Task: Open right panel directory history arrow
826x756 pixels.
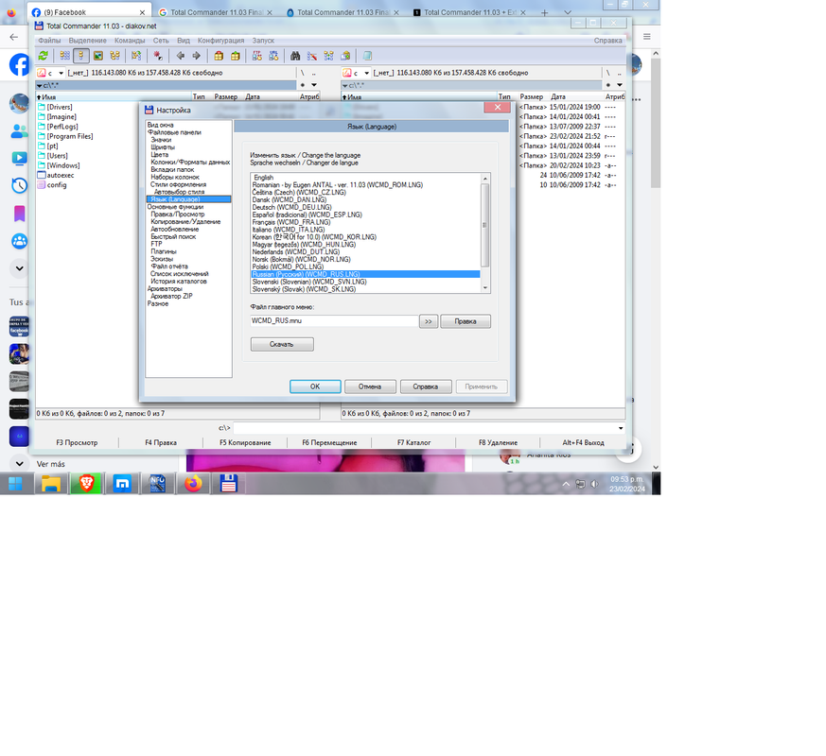Action: [x=620, y=85]
